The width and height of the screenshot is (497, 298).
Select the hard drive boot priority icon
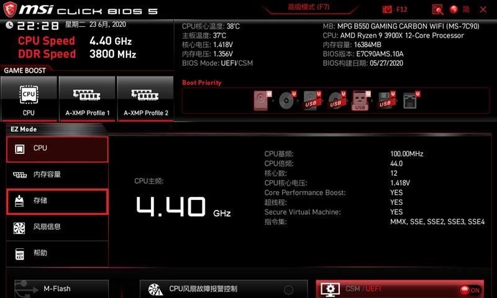pos(262,101)
